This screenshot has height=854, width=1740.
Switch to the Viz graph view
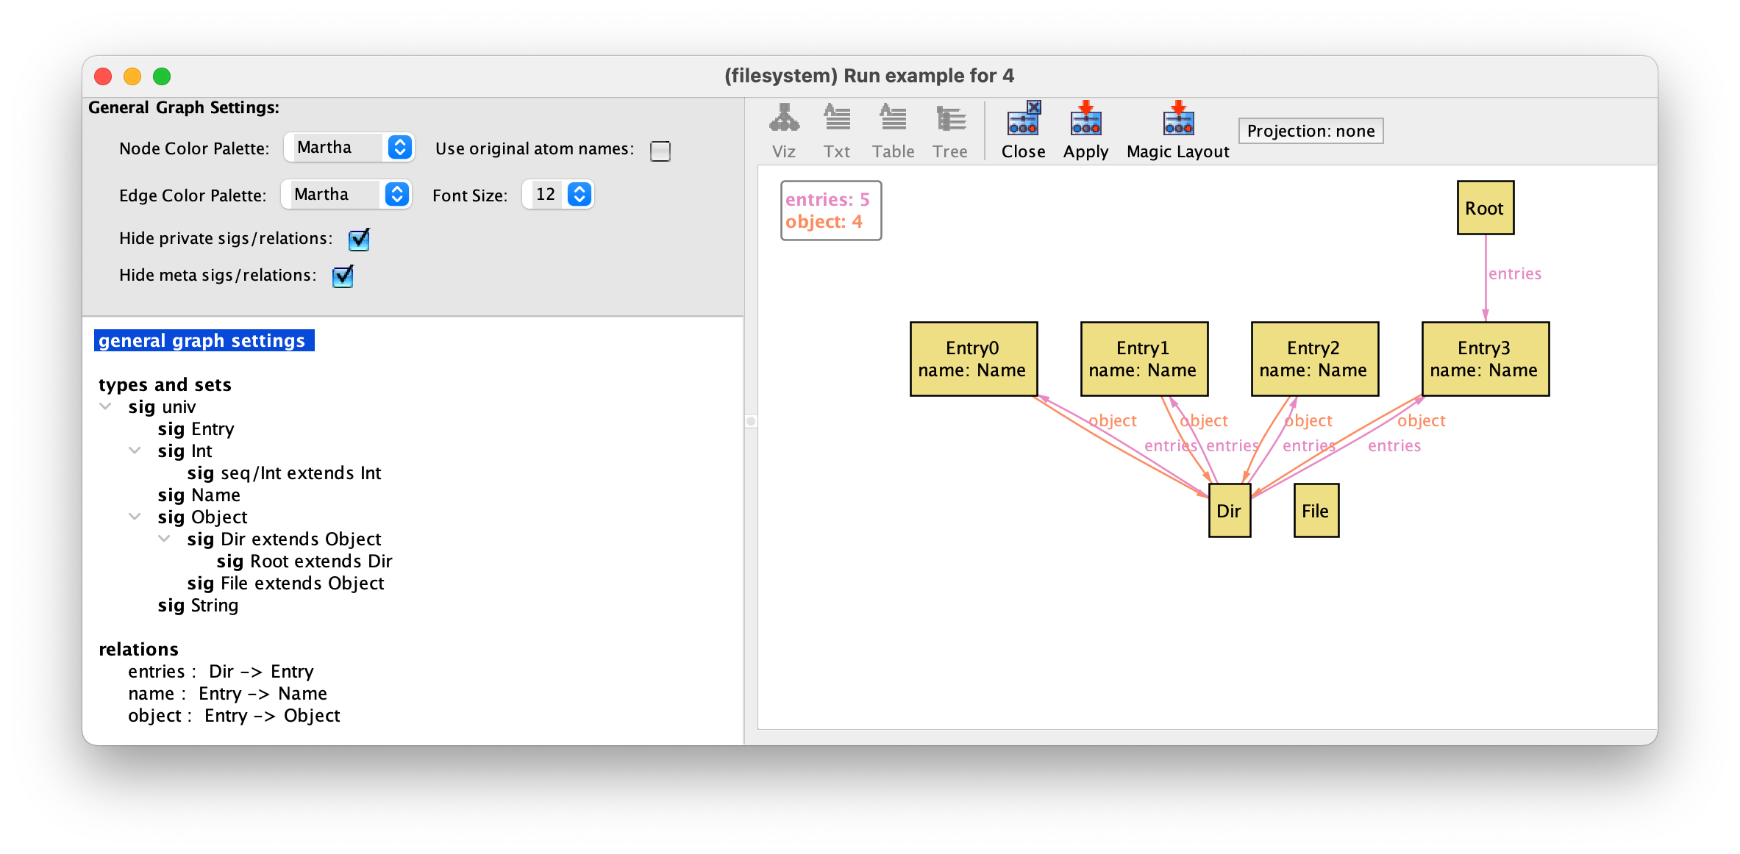pyautogui.click(x=784, y=132)
